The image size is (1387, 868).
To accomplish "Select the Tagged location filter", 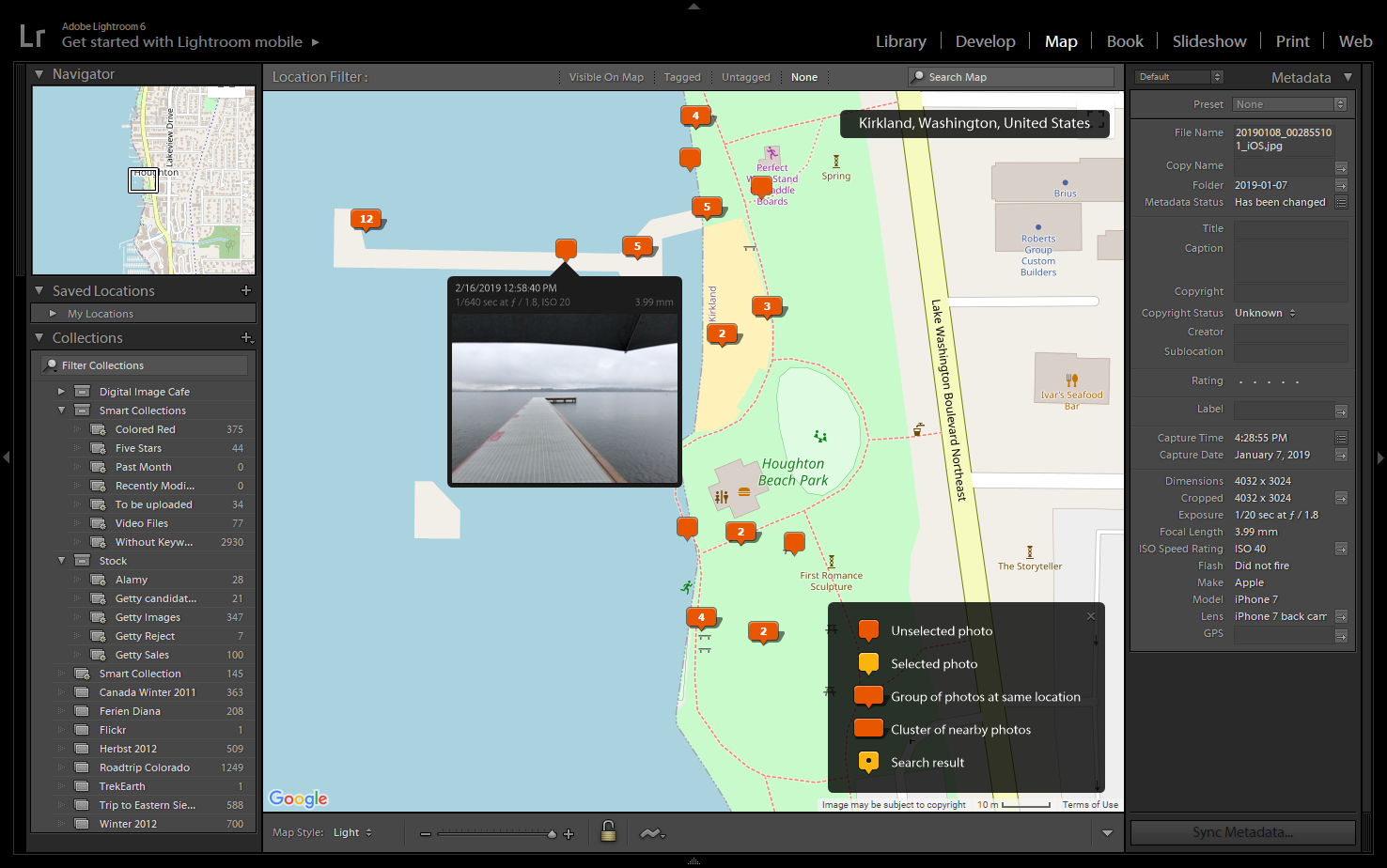I will click(682, 77).
